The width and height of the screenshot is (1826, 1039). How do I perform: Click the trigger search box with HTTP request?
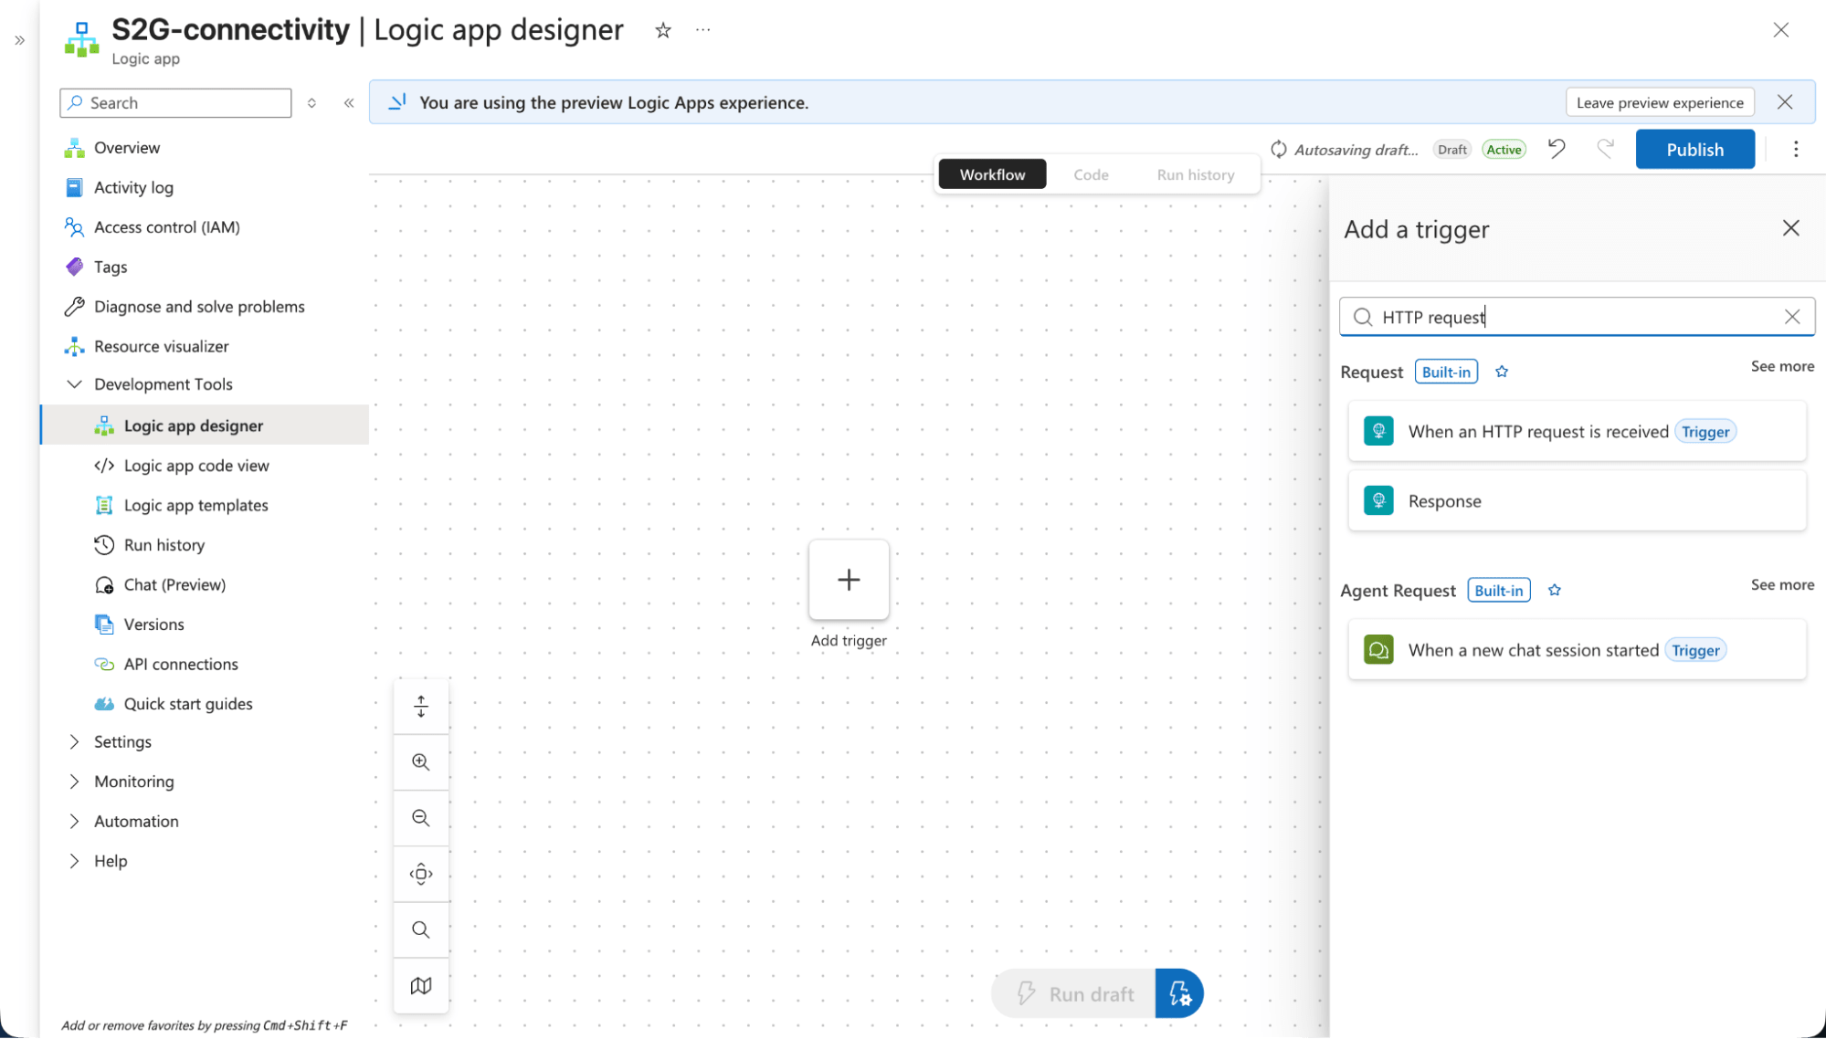[x=1577, y=317]
